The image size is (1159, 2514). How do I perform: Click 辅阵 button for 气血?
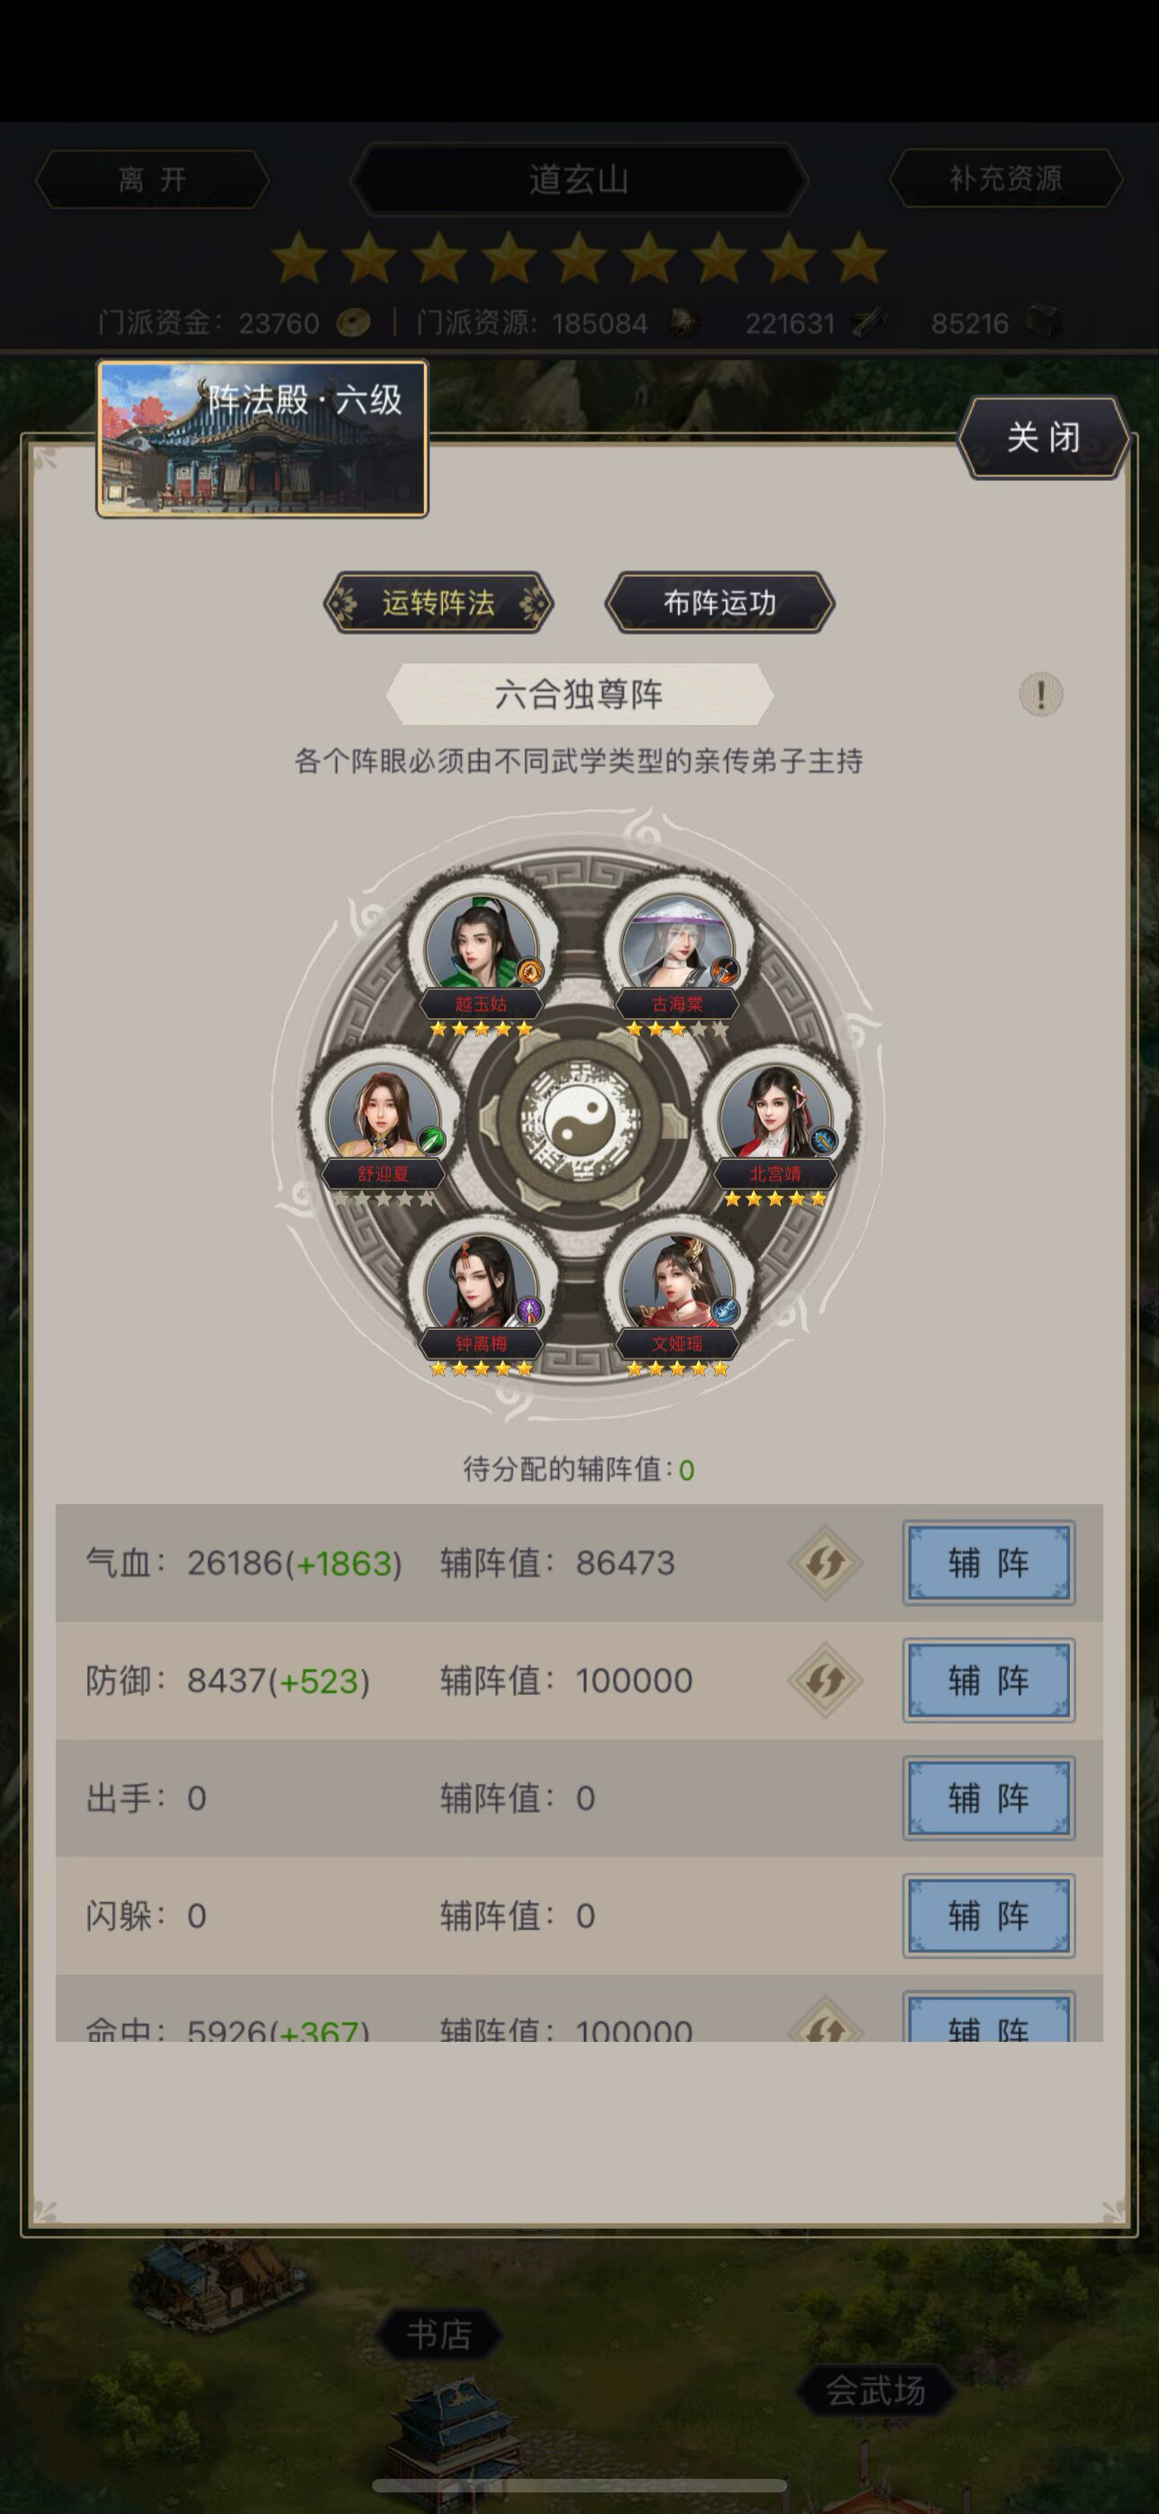coord(988,1563)
